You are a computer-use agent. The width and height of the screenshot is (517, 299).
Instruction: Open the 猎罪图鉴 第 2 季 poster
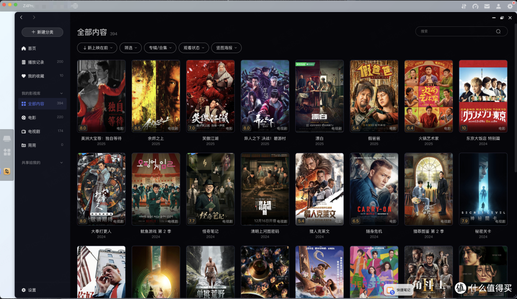pos(428,189)
